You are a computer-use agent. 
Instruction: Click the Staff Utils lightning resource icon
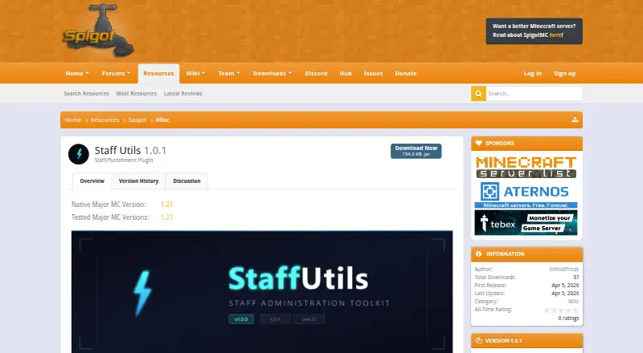[79, 154]
